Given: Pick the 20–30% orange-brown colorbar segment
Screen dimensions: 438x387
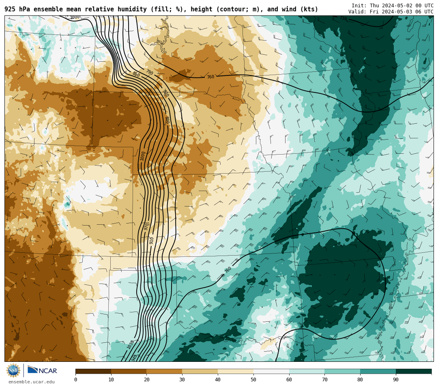Looking at the screenshot, I should pyautogui.click(x=165, y=371).
